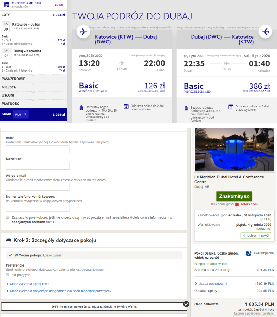This screenshot has width=277, height=317.
Task: Click the checkmark circle on the offer warning banner
Action: (186, 304)
